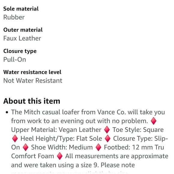Screen dimensions: 174x174
Task: Click the 'Closure type' label
Action: coord(20,51)
